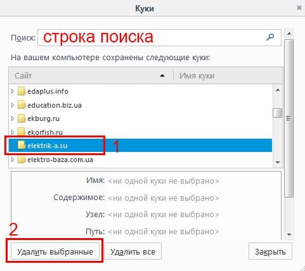Click the Узел value placeholder text
Viewport: 305px width, 271px height.
click(164, 215)
